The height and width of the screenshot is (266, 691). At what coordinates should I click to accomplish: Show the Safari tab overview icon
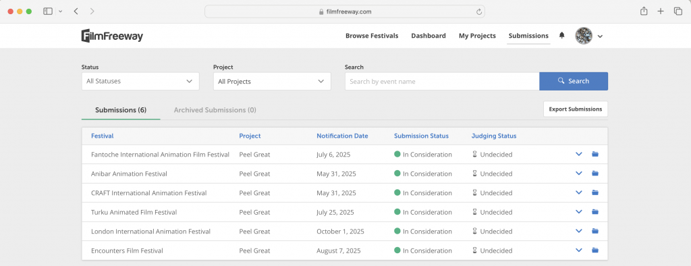click(x=678, y=11)
